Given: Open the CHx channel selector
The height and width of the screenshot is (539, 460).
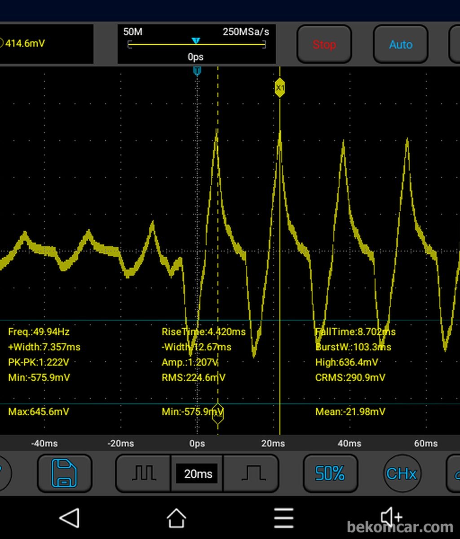Looking at the screenshot, I should click(x=402, y=473).
